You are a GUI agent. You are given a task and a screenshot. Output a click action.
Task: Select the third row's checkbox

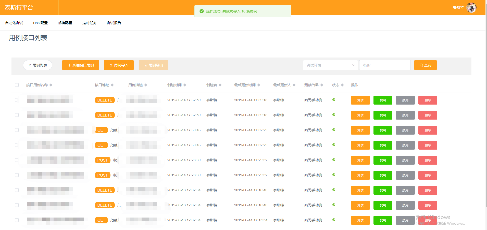pyautogui.click(x=17, y=130)
